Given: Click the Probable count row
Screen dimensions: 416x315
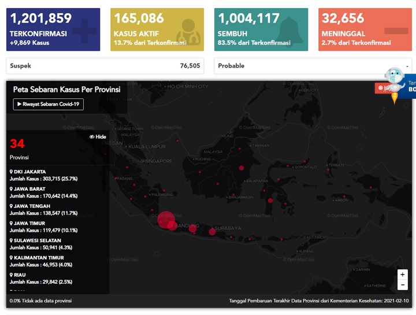Looking at the screenshot, I should pos(313,66).
